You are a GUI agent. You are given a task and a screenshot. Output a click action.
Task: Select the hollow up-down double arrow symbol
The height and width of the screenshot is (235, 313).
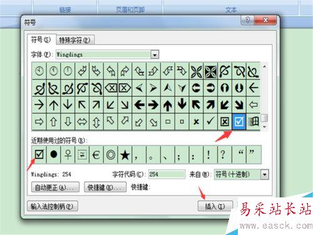click(x=96, y=122)
